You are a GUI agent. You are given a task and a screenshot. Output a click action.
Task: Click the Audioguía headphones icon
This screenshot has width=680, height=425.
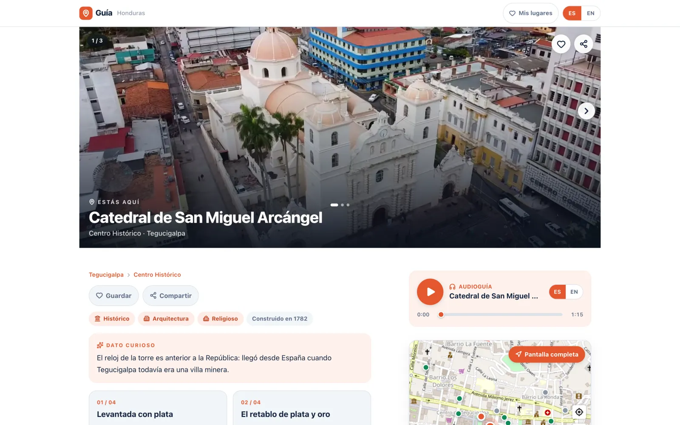pyautogui.click(x=452, y=287)
